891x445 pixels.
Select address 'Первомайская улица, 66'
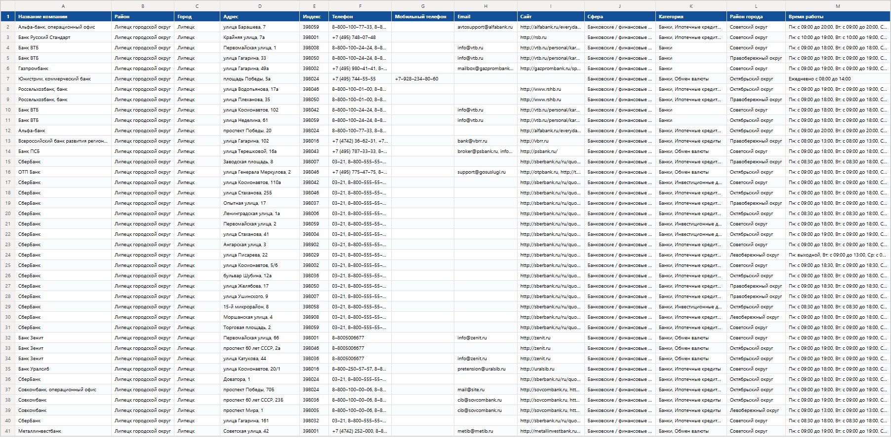pyautogui.click(x=260, y=338)
